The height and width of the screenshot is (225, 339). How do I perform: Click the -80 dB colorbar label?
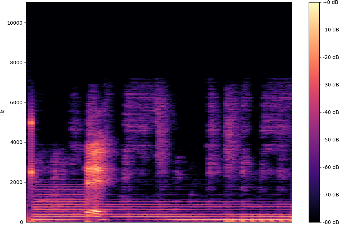[x=331, y=222]
